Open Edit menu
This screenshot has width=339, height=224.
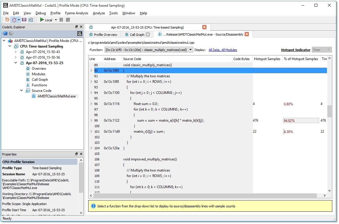point(16,13)
